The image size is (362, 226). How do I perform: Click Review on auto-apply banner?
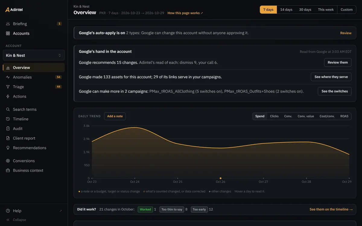346,33
